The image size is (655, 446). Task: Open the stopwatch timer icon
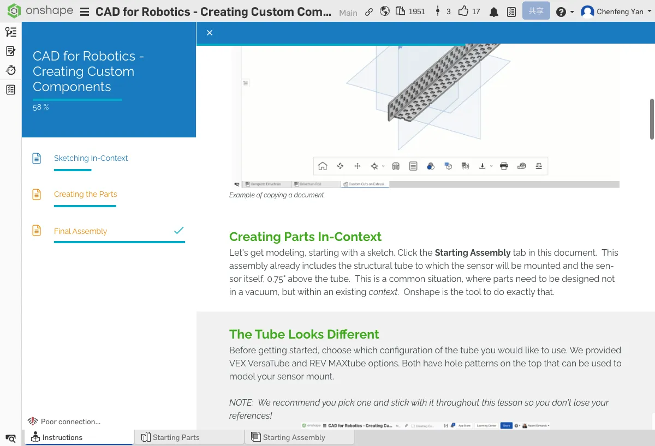coord(10,70)
